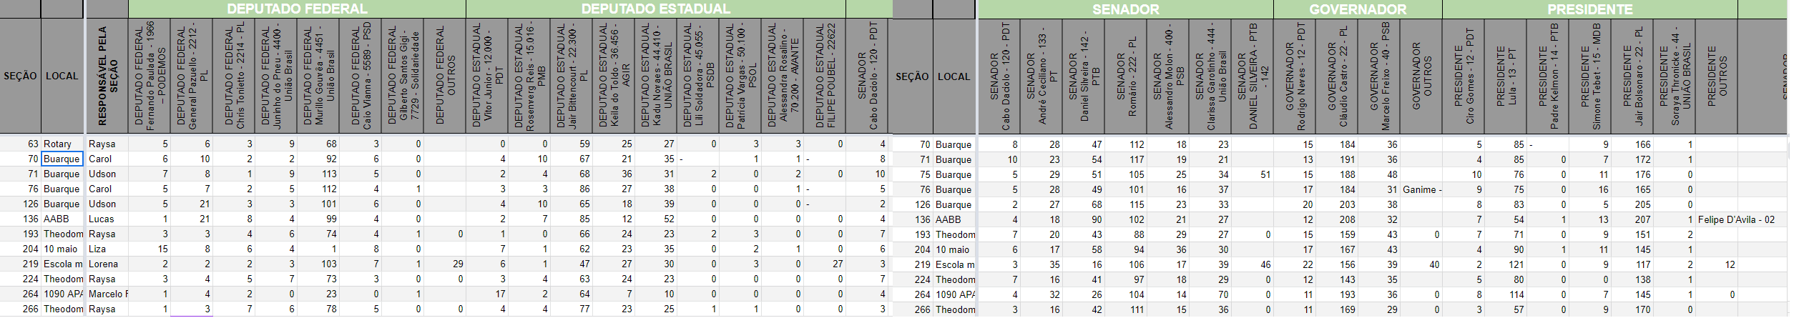Click GOVERNADOR OUTROS column header
Viewport: 1794px width, 323px height.
coord(1421,76)
